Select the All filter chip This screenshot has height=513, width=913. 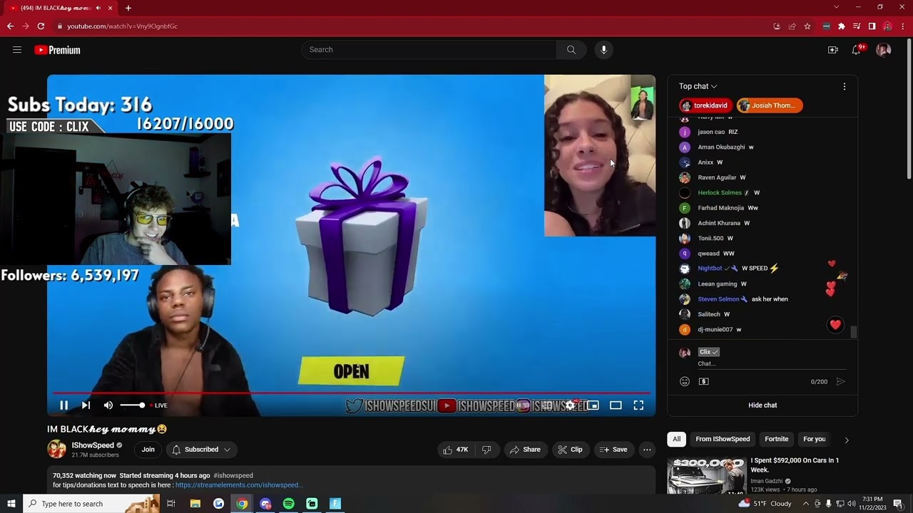pyautogui.click(x=676, y=440)
